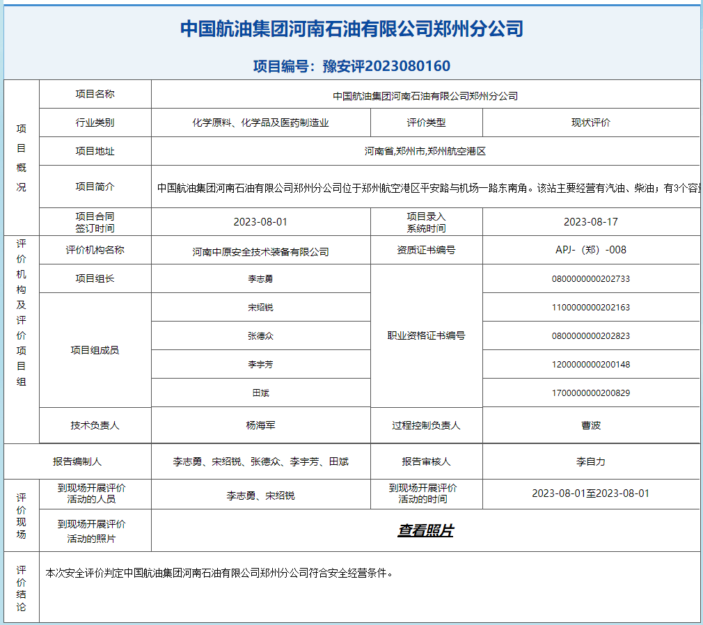Viewport: 703px width, 625px height.
Task: Click the report reviewer name 李自力
Action: coord(590,461)
